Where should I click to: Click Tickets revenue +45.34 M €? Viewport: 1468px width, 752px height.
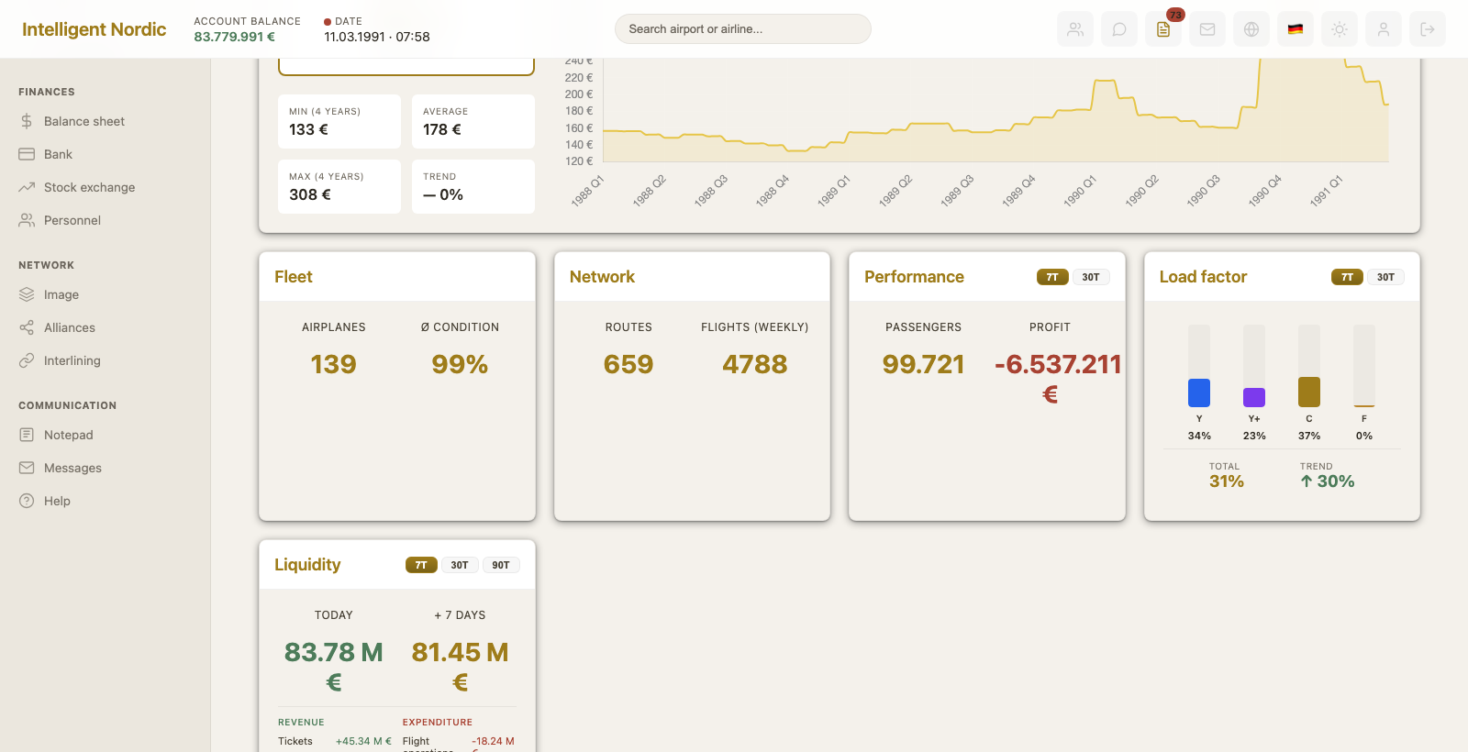click(363, 741)
